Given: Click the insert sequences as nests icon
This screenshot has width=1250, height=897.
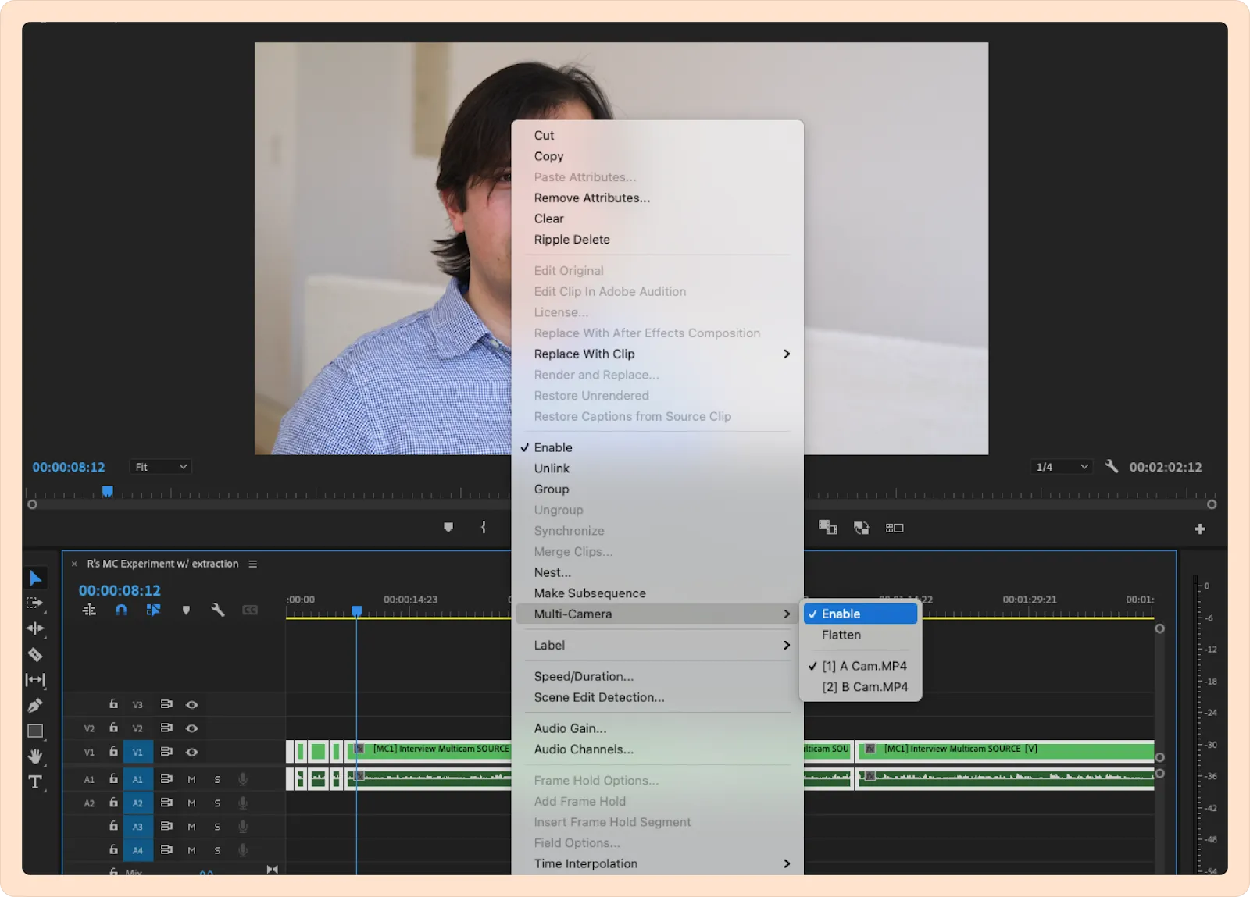Looking at the screenshot, I should [x=90, y=610].
